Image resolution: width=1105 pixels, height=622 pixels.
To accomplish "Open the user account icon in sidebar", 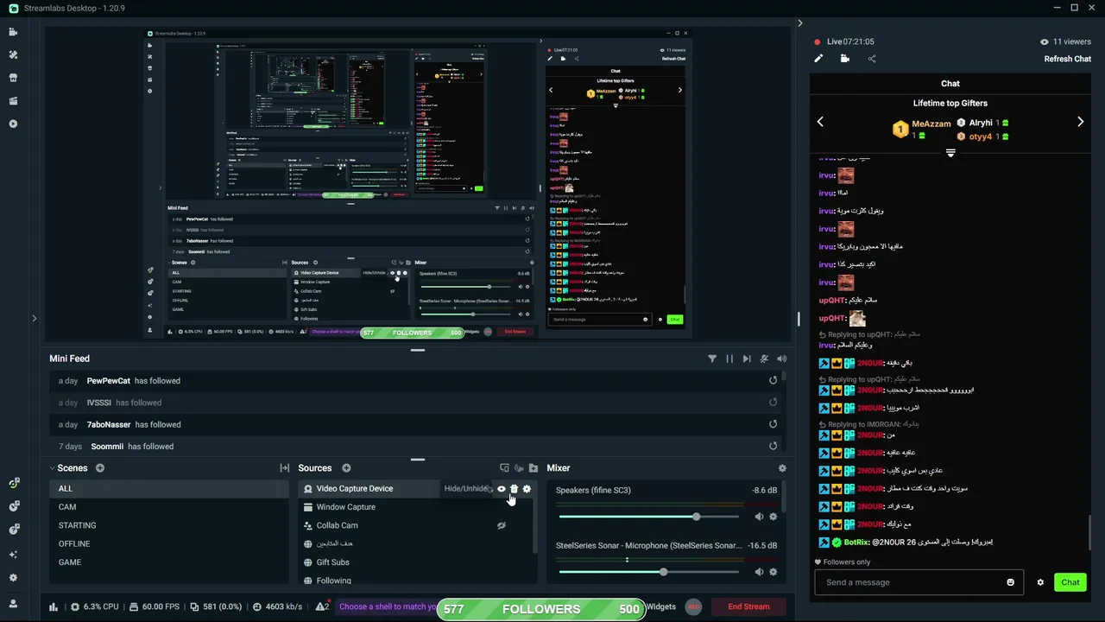I will click(13, 604).
